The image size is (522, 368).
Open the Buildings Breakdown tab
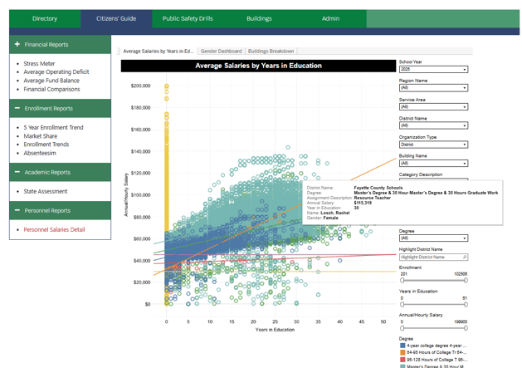coord(271,52)
